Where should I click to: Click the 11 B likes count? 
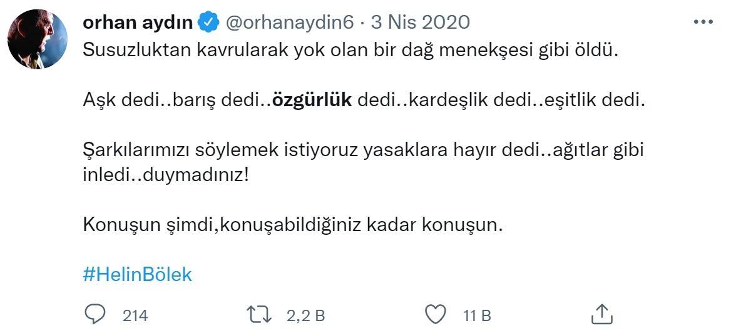click(x=477, y=315)
